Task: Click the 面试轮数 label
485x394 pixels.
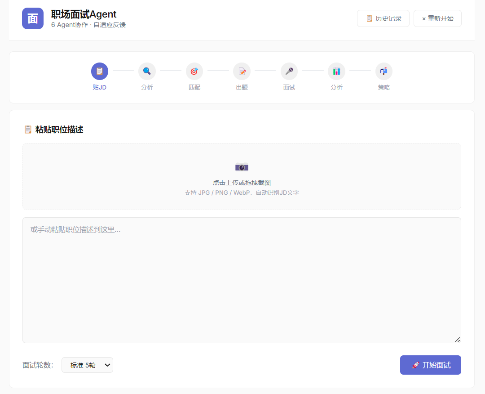Action: pos(38,365)
